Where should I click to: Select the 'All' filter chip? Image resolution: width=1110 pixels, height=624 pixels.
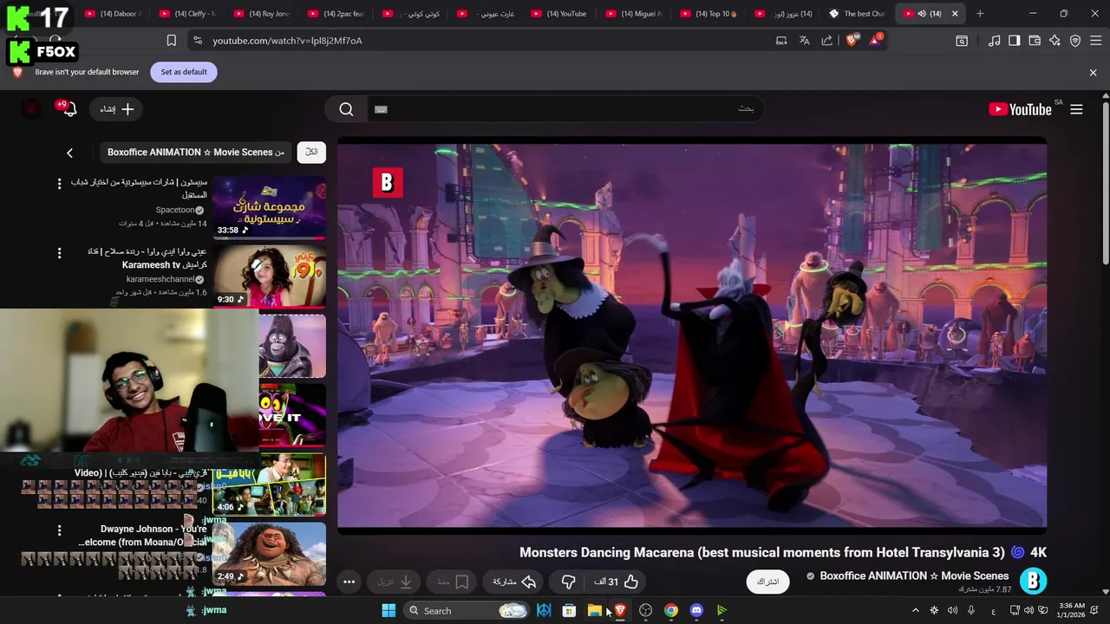click(x=311, y=153)
